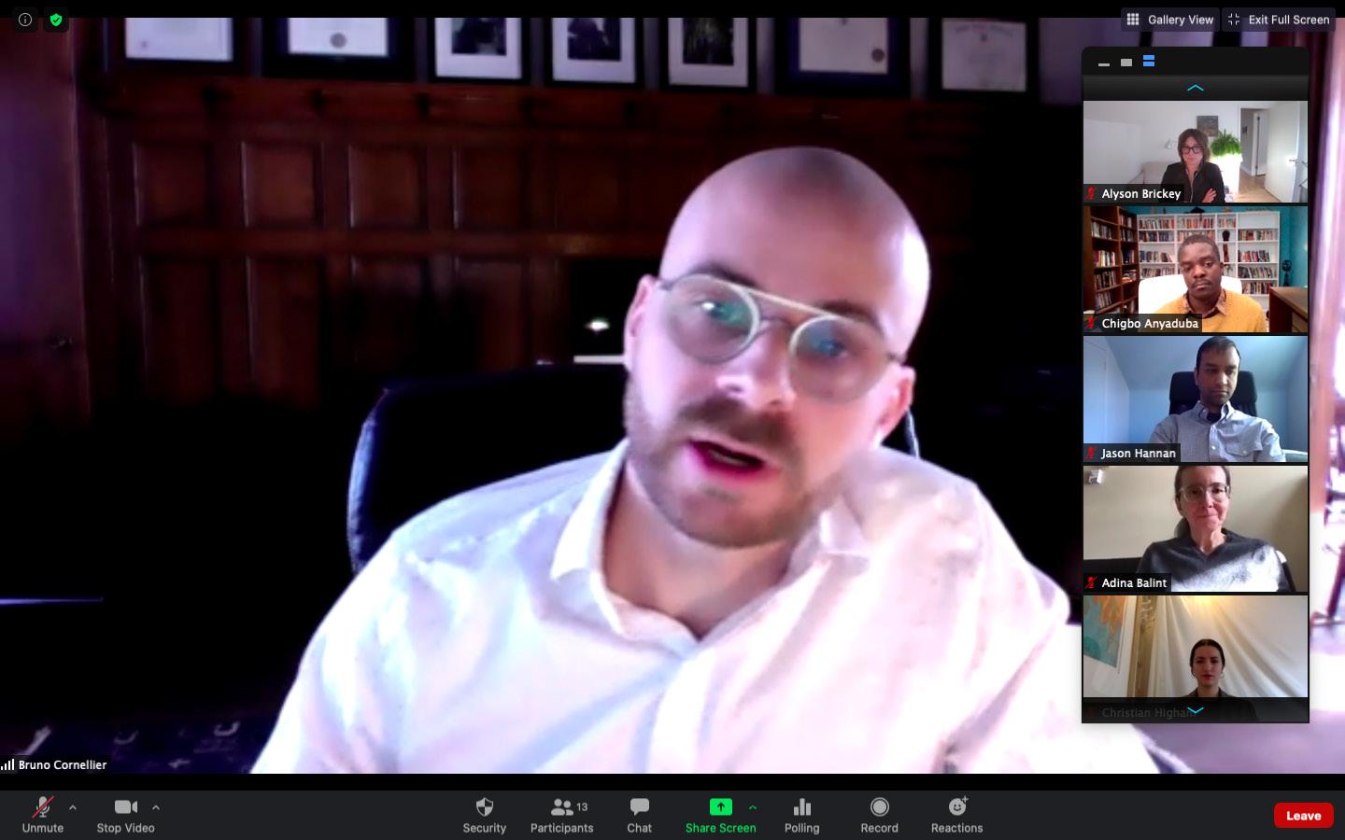The height and width of the screenshot is (840, 1345).
Task: Page up the participant thumbnails
Action: (x=1196, y=89)
